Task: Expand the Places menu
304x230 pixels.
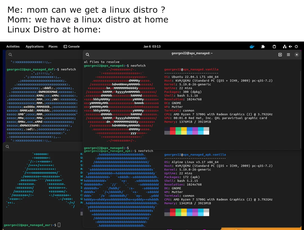Action: tap(53, 46)
